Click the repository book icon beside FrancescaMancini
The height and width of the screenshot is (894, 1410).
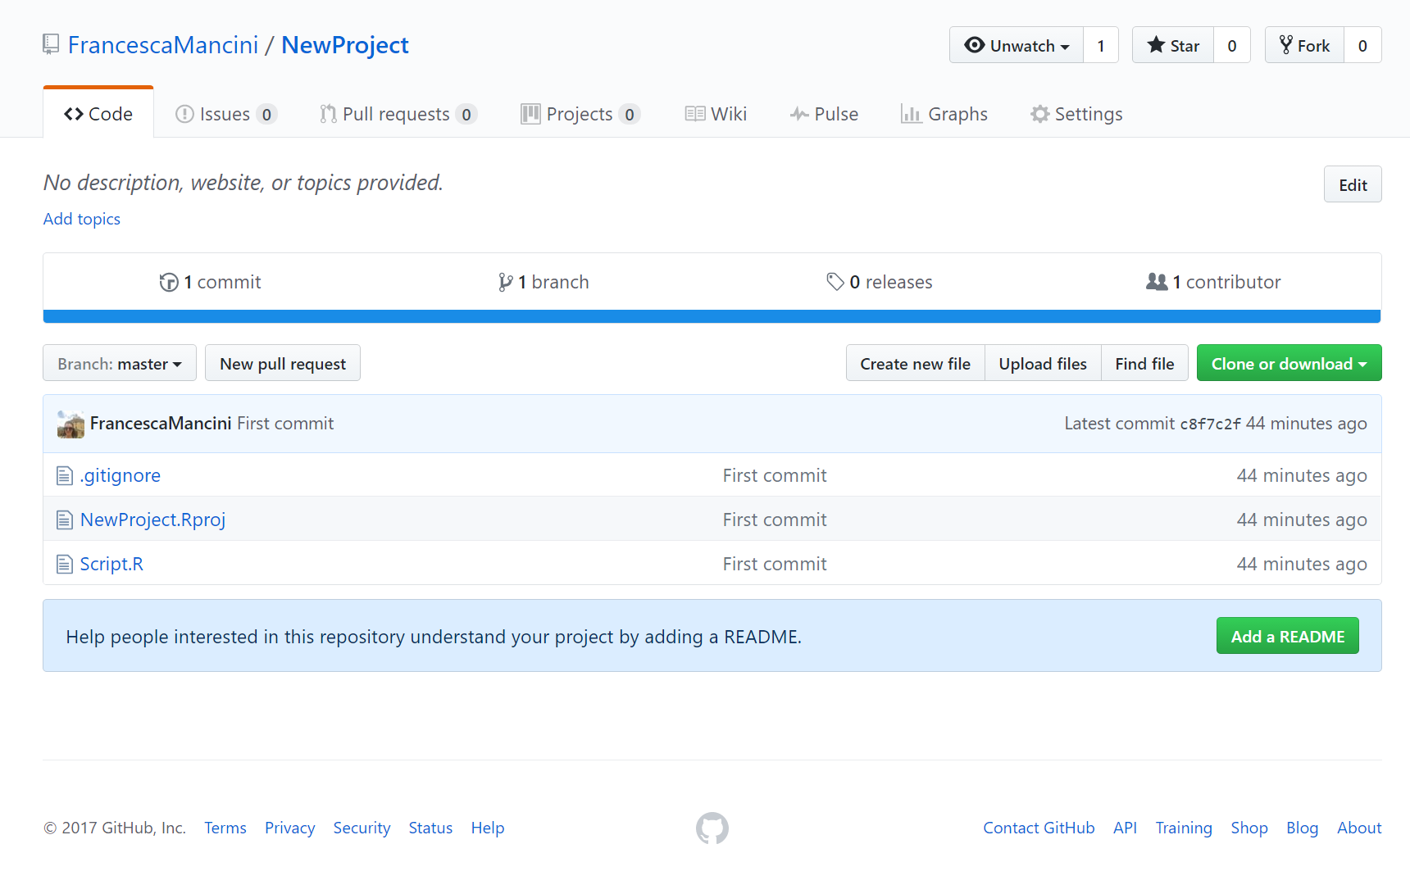(51, 44)
